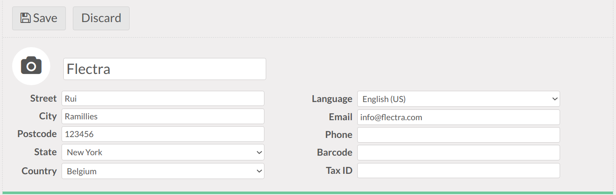Select the Postcode input containing 123456
This screenshot has height=195, width=616.
(x=163, y=134)
